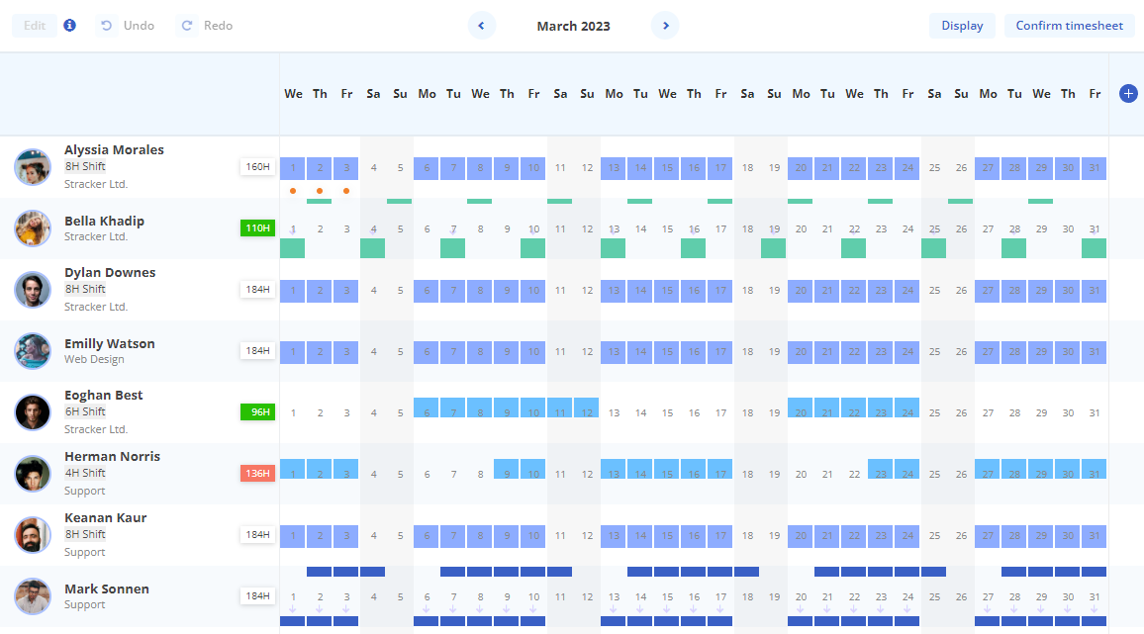This screenshot has height=634, width=1144.
Task: Click the Redo arrow icon
Action: [187, 26]
